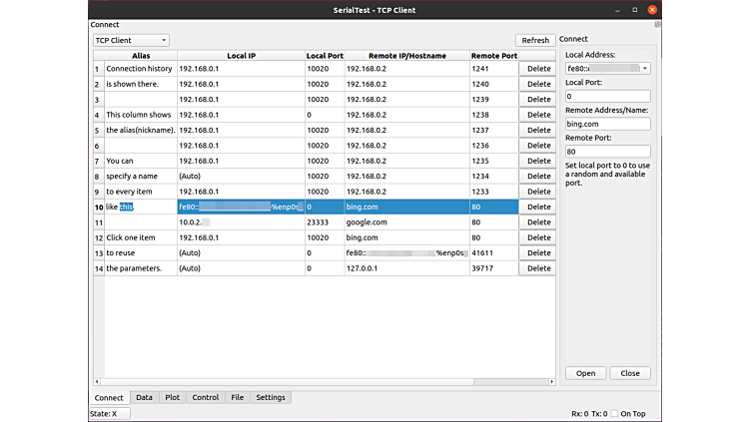Open the TCP Client mode dropdown

click(131, 40)
